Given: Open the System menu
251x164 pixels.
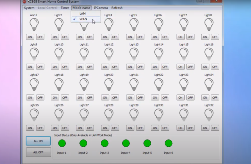Looking at the screenshot, I should (29, 8).
